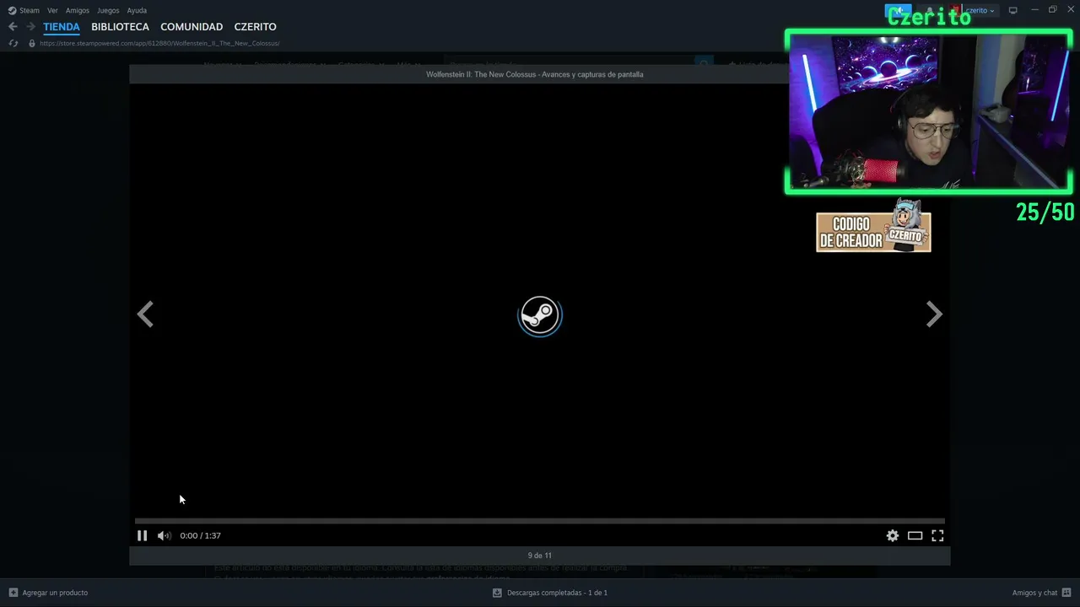This screenshot has width=1080, height=607.
Task: Open the Juegos menu
Action: (108, 10)
